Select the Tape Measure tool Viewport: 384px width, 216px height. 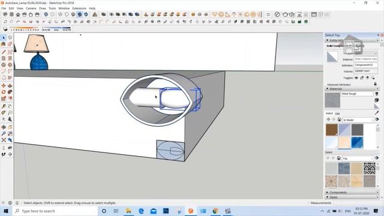pos(4,106)
